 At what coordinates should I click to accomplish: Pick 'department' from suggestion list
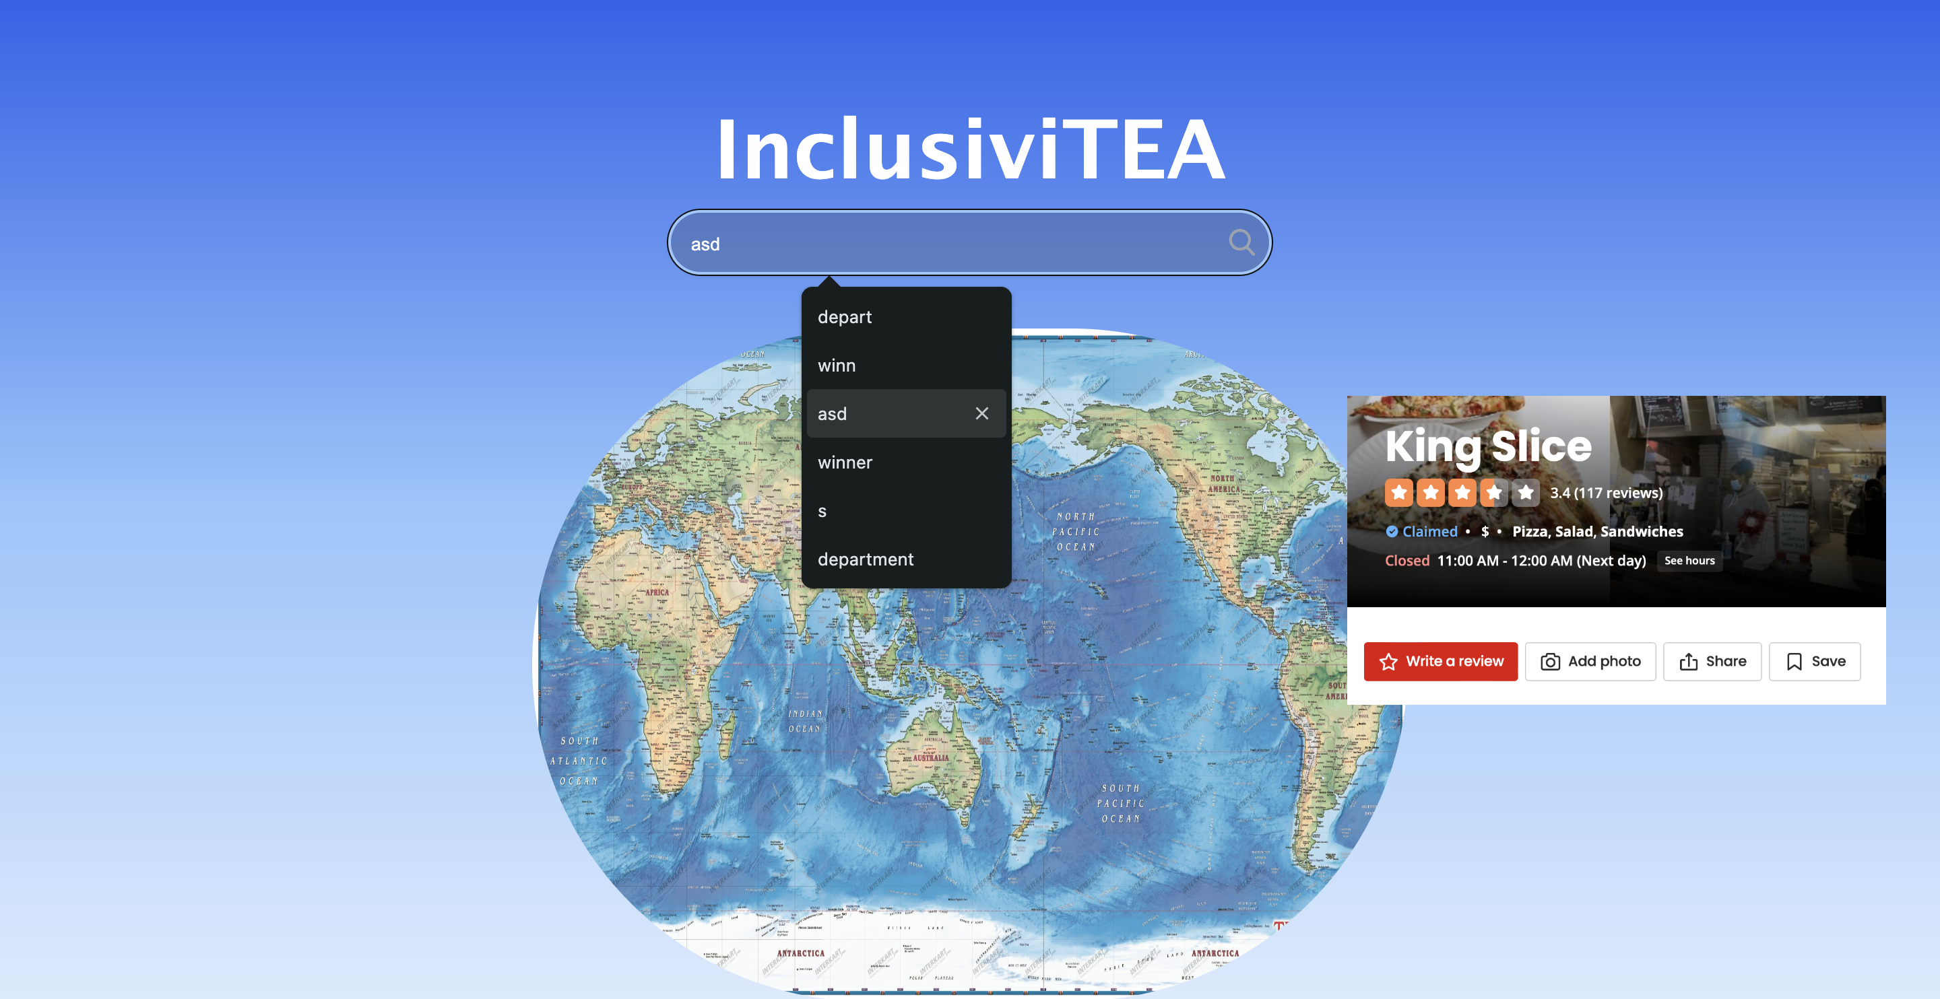(866, 559)
